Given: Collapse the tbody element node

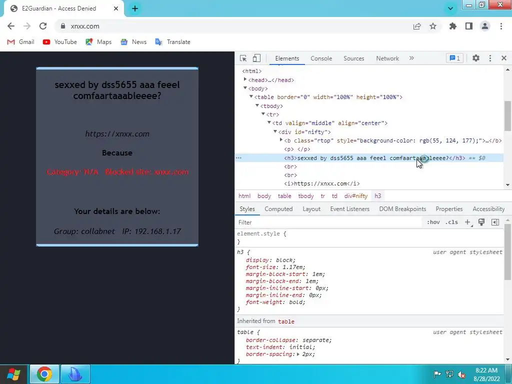Looking at the screenshot, I should tap(257, 105).
